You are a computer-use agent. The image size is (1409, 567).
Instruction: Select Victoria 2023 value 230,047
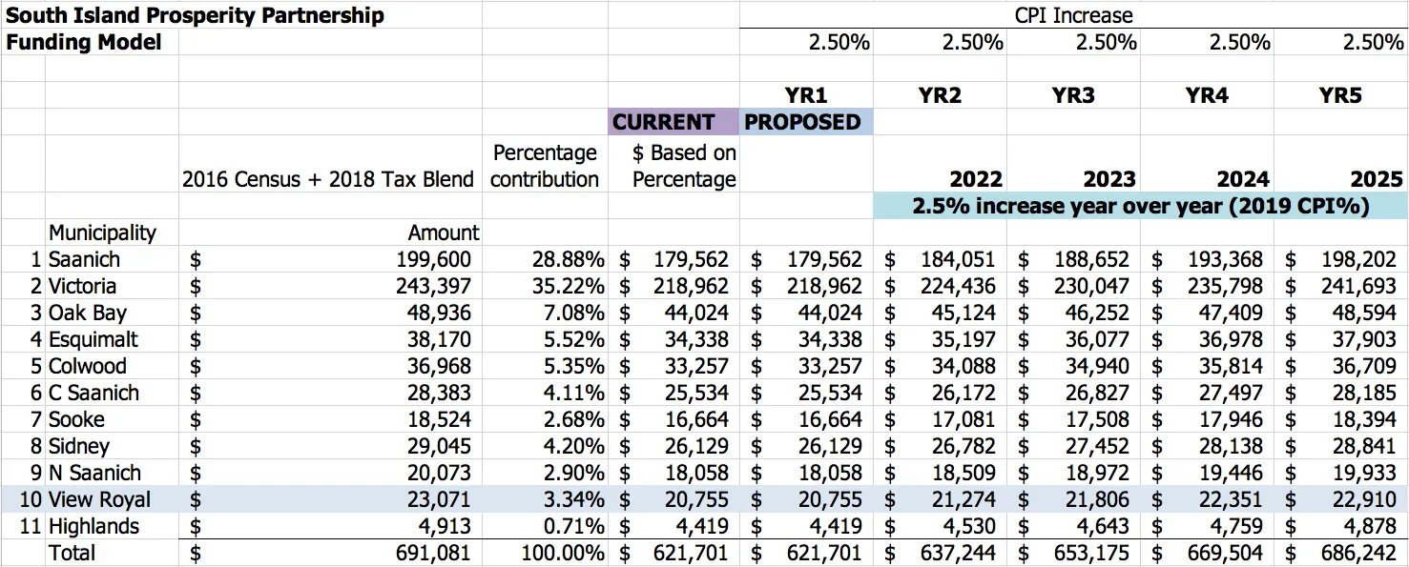(x=1091, y=286)
